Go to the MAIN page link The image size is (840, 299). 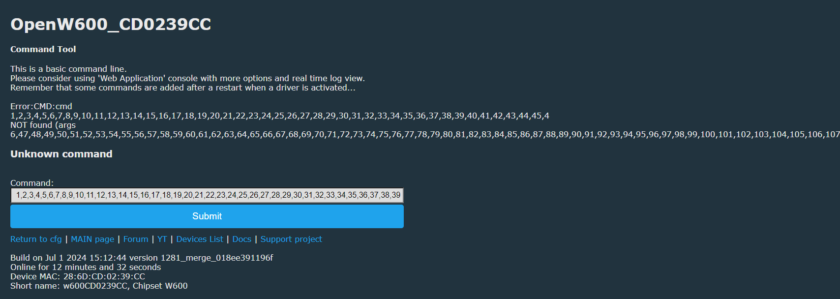click(92, 239)
